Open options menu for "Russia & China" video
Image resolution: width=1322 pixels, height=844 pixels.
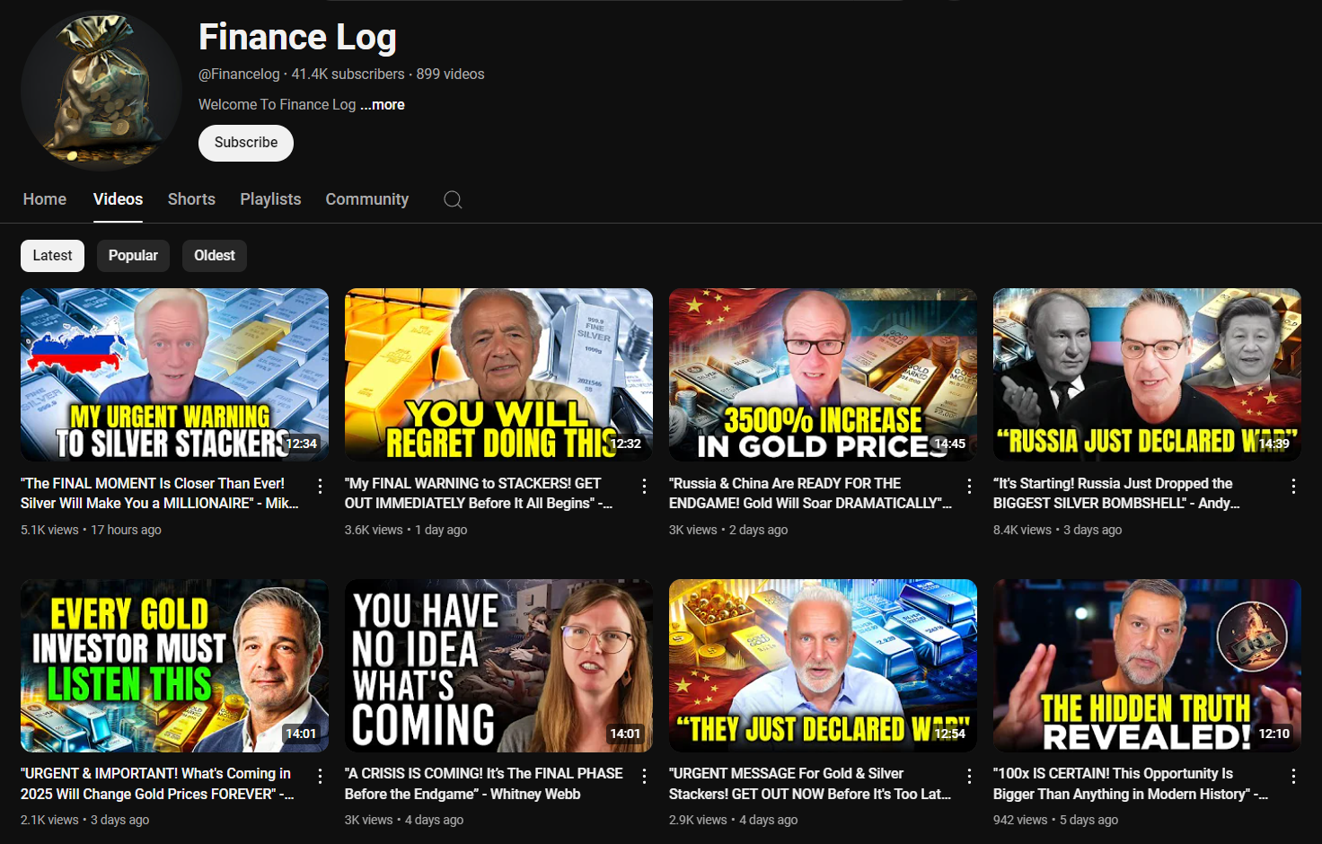(x=969, y=486)
